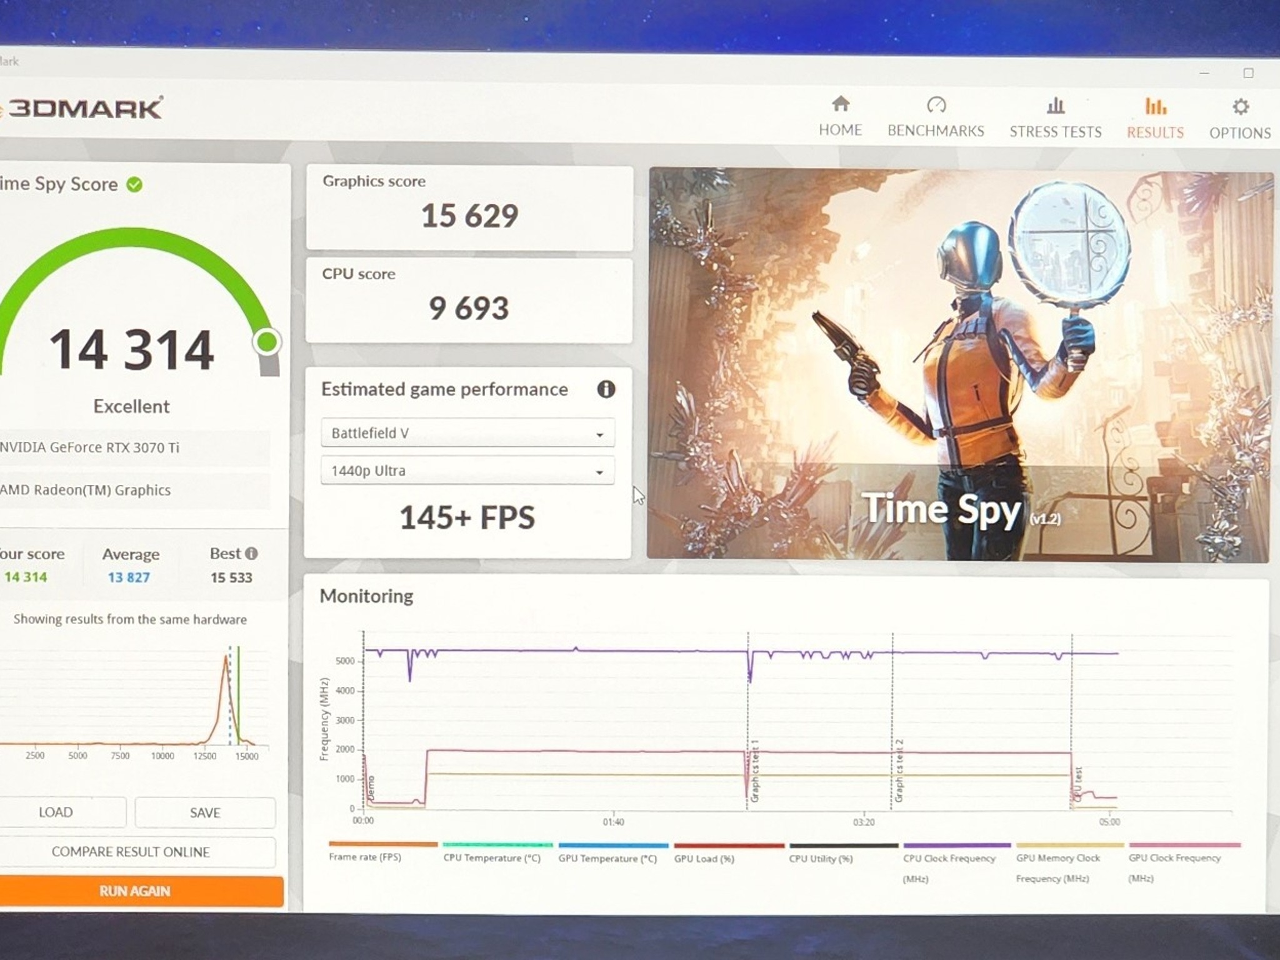
Task: Click Best score 15 533
Action: point(231,577)
